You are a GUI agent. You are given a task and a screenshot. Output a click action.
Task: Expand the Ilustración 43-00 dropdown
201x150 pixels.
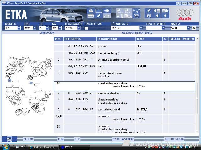tap(79, 28)
